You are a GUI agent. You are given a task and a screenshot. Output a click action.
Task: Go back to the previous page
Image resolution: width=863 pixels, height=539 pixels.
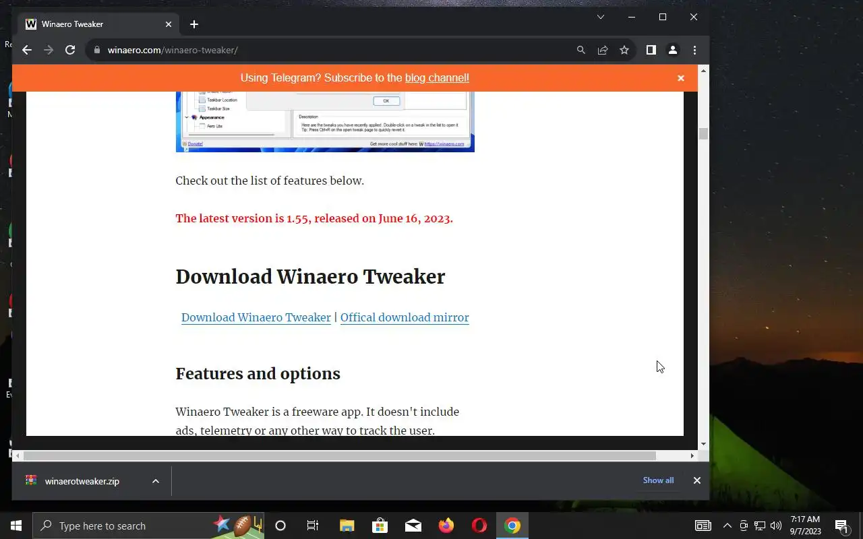27,50
